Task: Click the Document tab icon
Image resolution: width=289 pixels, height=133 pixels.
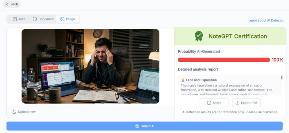Action: pos(35,19)
